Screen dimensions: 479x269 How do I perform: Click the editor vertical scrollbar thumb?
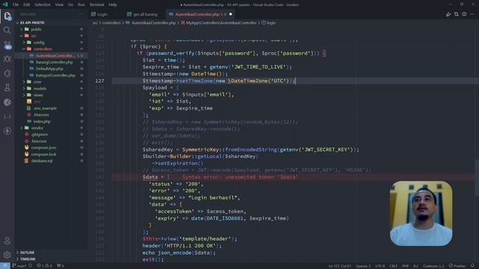click(x=477, y=178)
